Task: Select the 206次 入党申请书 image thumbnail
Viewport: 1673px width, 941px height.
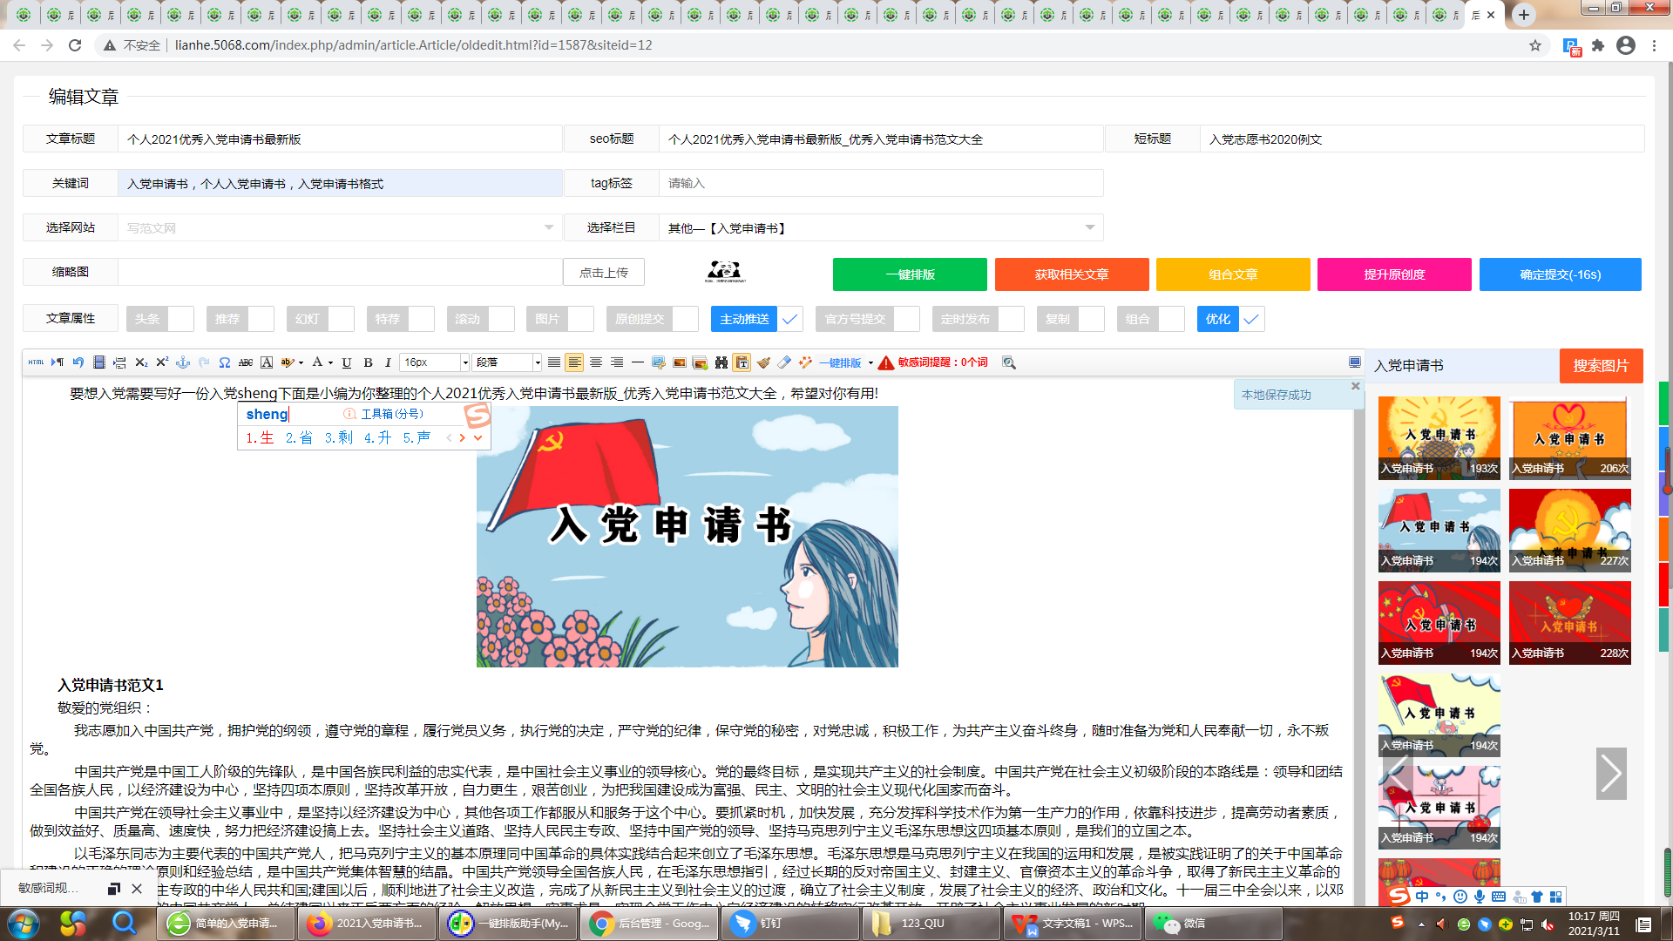Action: coord(1569,436)
